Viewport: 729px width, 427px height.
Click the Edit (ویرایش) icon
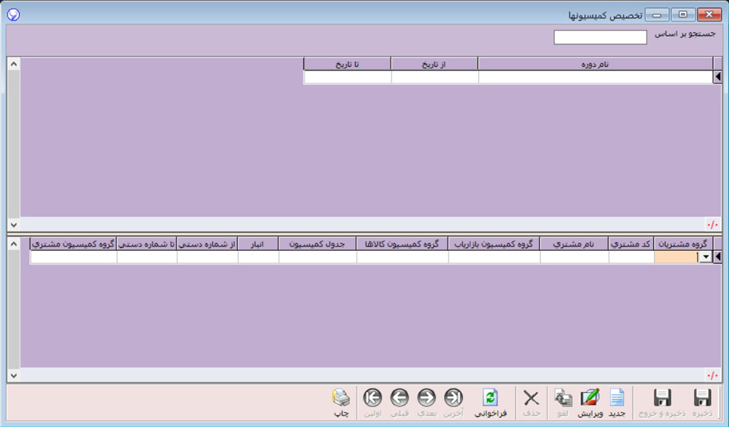(590, 399)
